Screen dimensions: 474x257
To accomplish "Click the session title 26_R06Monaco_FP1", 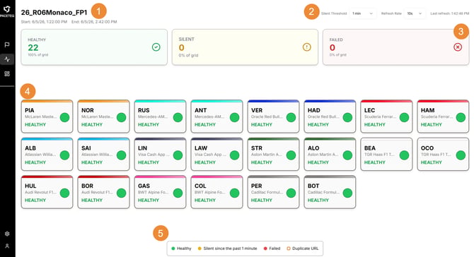I will pyautogui.click(x=54, y=13).
